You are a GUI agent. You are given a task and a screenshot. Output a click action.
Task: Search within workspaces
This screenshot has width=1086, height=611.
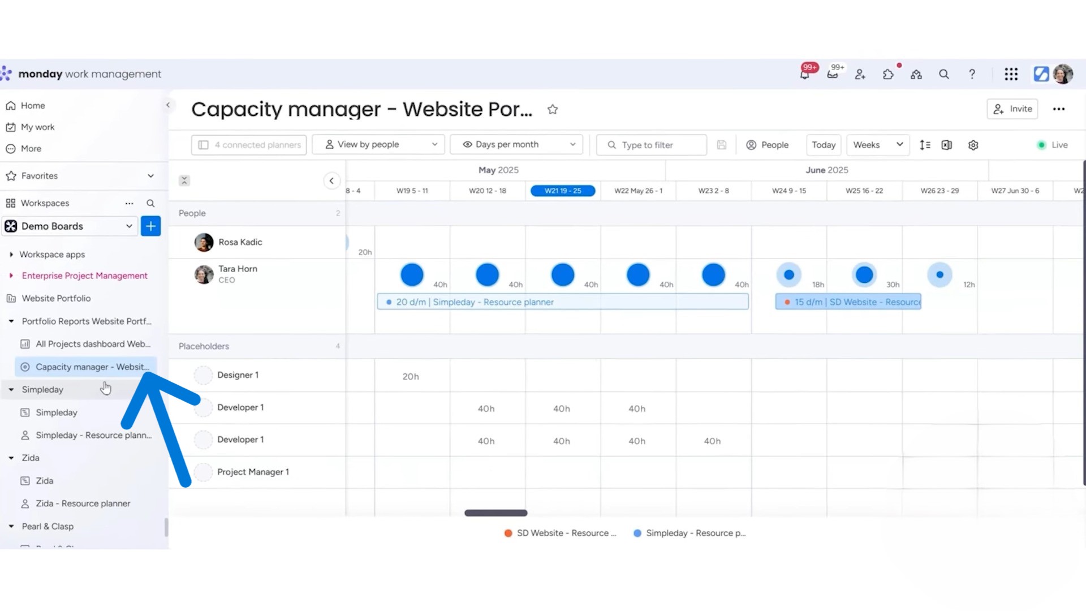click(150, 203)
